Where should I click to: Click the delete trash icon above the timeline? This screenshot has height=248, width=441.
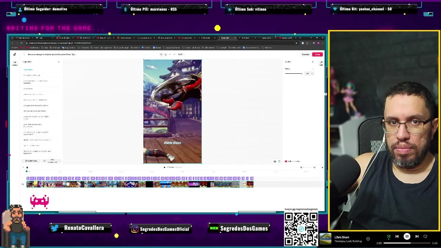[x=27, y=167]
